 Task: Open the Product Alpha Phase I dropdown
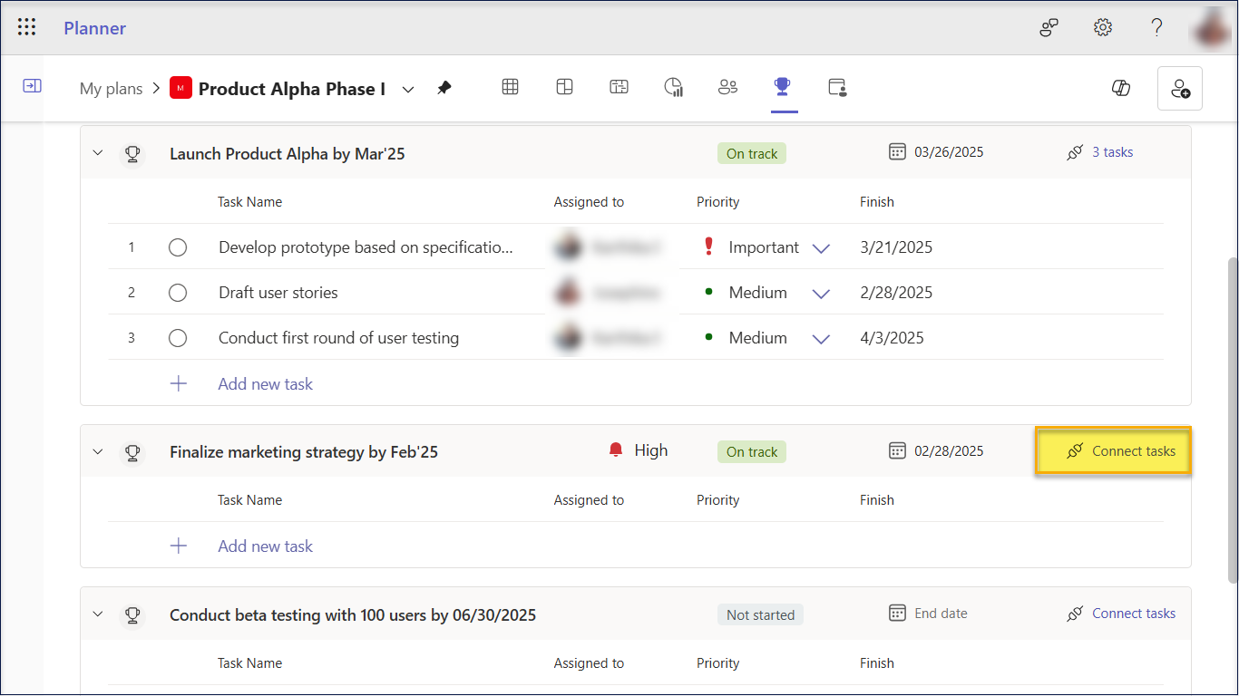[x=408, y=89]
